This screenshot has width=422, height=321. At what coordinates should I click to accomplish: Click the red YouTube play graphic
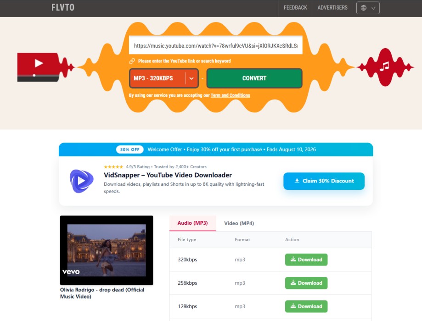pos(39,67)
